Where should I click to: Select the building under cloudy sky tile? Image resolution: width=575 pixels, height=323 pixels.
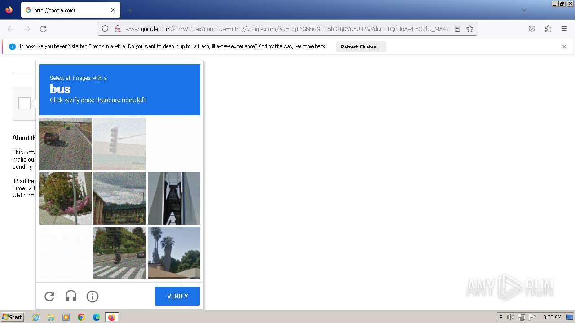[119, 198]
